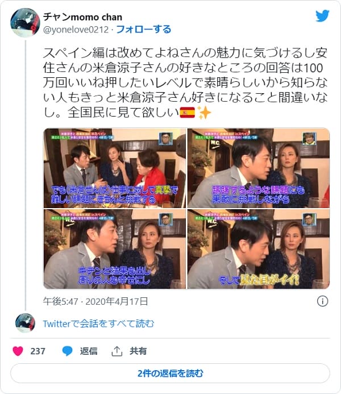Open the top-left TV screenshot image
341x394 pixels.
(x=115, y=168)
